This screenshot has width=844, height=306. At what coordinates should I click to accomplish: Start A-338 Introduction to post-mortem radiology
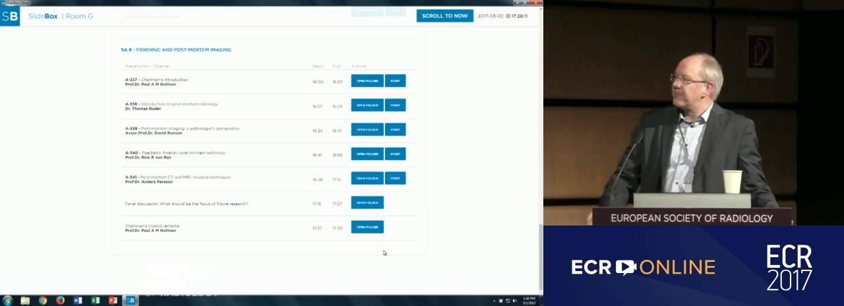coord(395,106)
